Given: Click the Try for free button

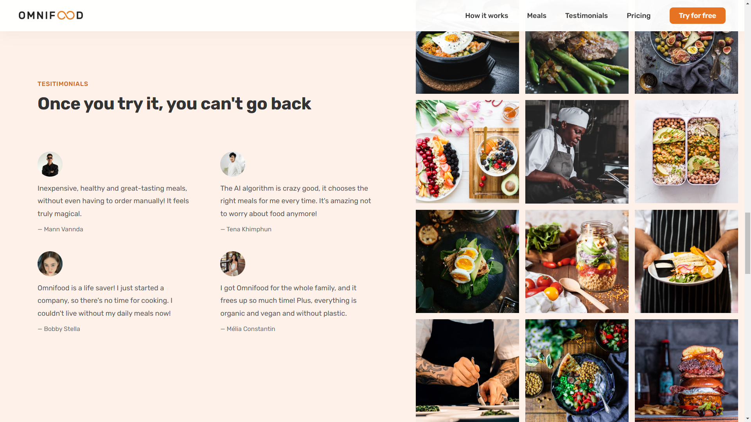Looking at the screenshot, I should [x=697, y=16].
